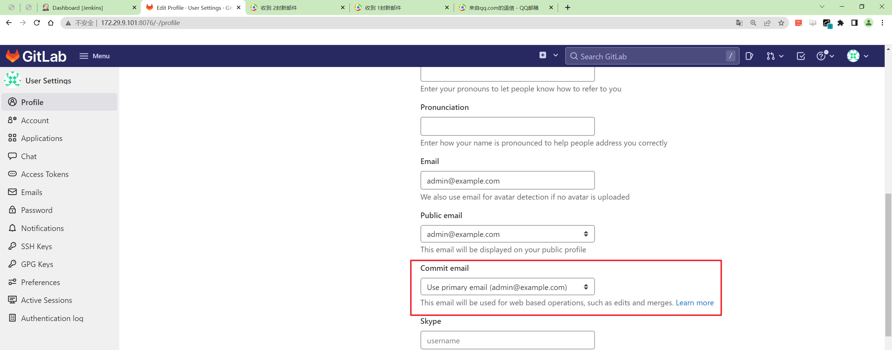Open the Commit email dropdown
Viewport: 892px width, 350px height.
507,287
